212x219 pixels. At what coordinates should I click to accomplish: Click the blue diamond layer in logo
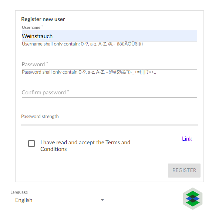click(x=193, y=198)
